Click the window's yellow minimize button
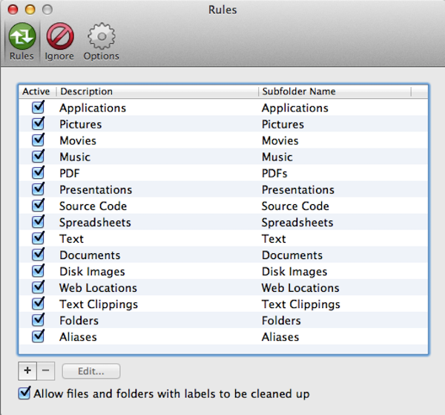Viewport: 445px width, 415px height. (x=30, y=10)
